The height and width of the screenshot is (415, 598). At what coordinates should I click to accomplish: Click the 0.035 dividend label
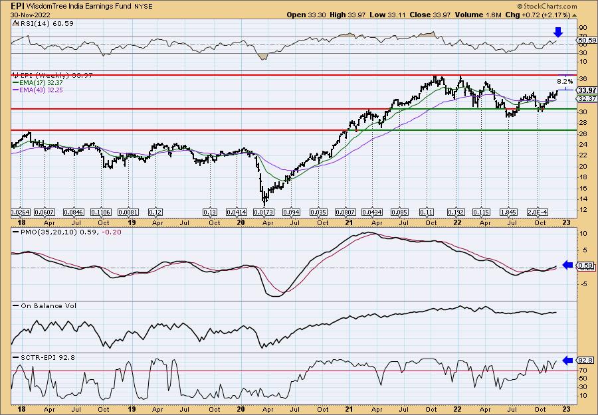tap(318, 212)
